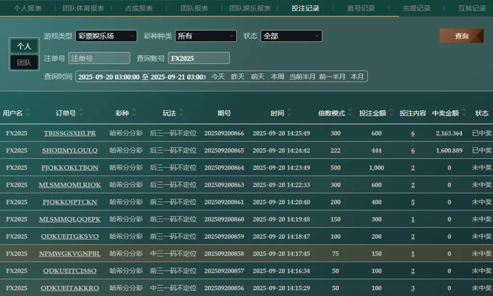Click the 注单号 input field

pyautogui.click(x=99, y=58)
